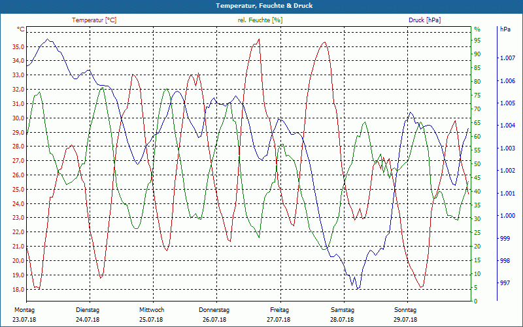The height and width of the screenshot is (327, 523).
Task: Click temperature axis value '20,0'
Action: 18,261
